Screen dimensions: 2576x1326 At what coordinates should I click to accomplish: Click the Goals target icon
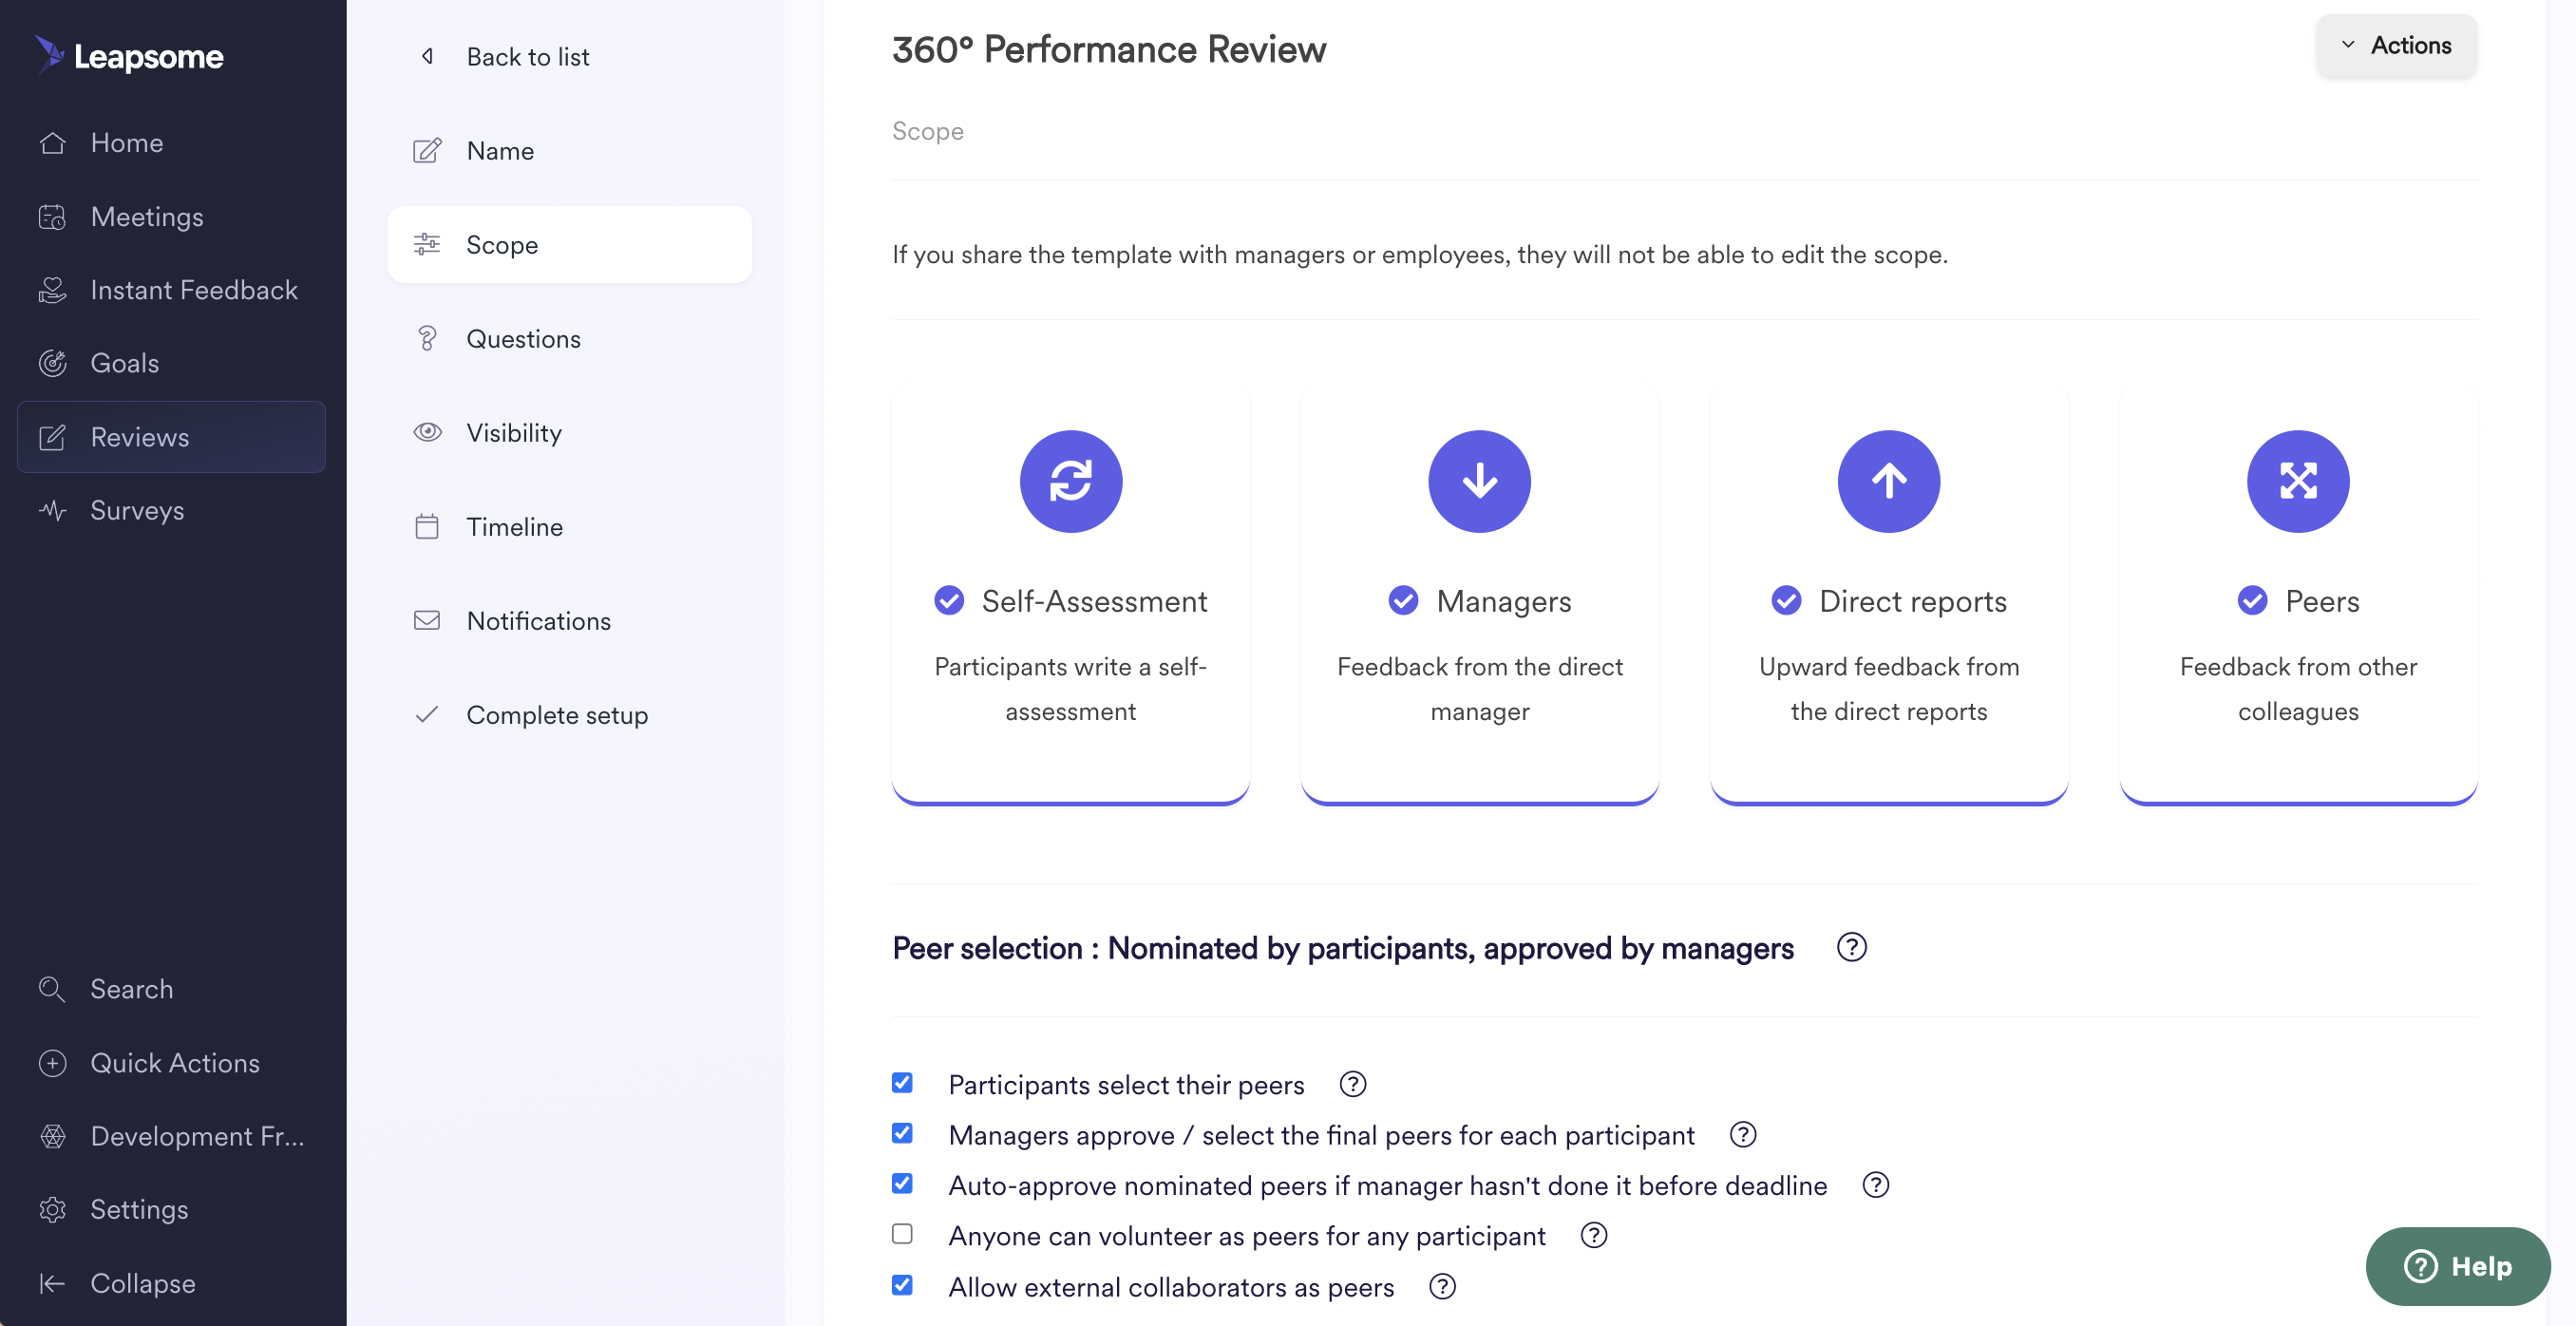point(52,363)
